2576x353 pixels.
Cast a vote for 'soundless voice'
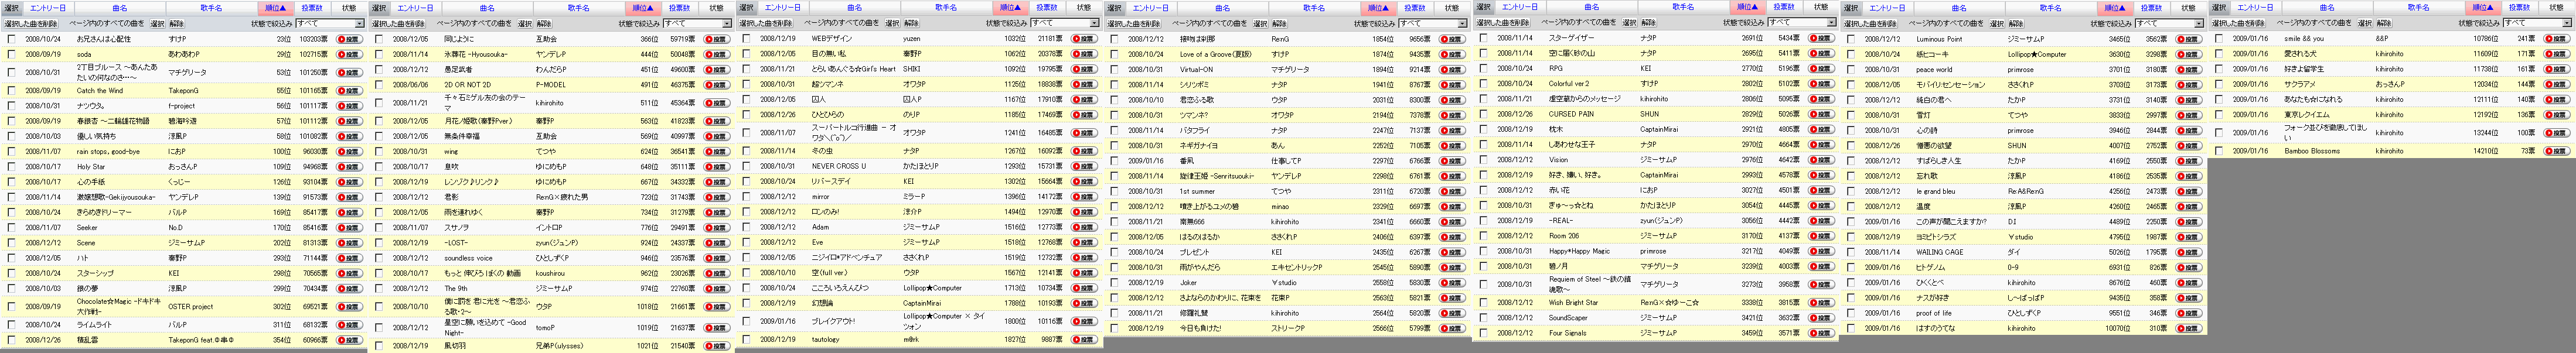(x=717, y=258)
